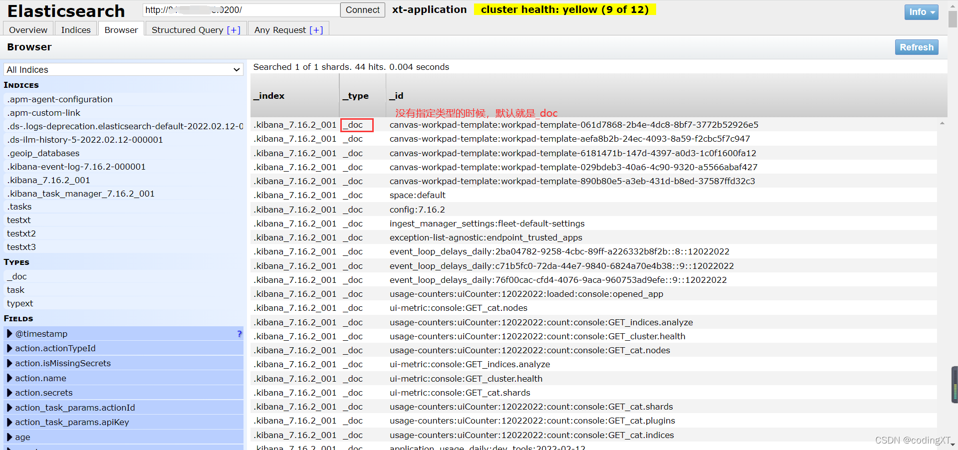Select the typext type filter
This screenshot has height=450, width=958.
pos(123,303)
